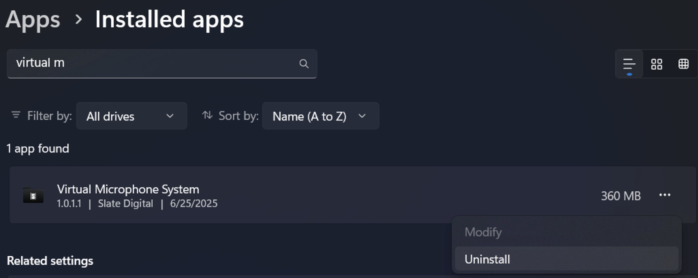The width and height of the screenshot is (698, 278).
Task: Click the Sort by label
Action: tap(239, 116)
